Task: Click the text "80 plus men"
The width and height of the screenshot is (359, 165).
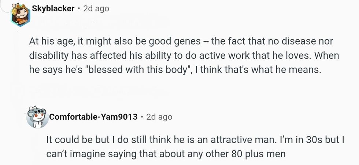Action: [x=262, y=154]
